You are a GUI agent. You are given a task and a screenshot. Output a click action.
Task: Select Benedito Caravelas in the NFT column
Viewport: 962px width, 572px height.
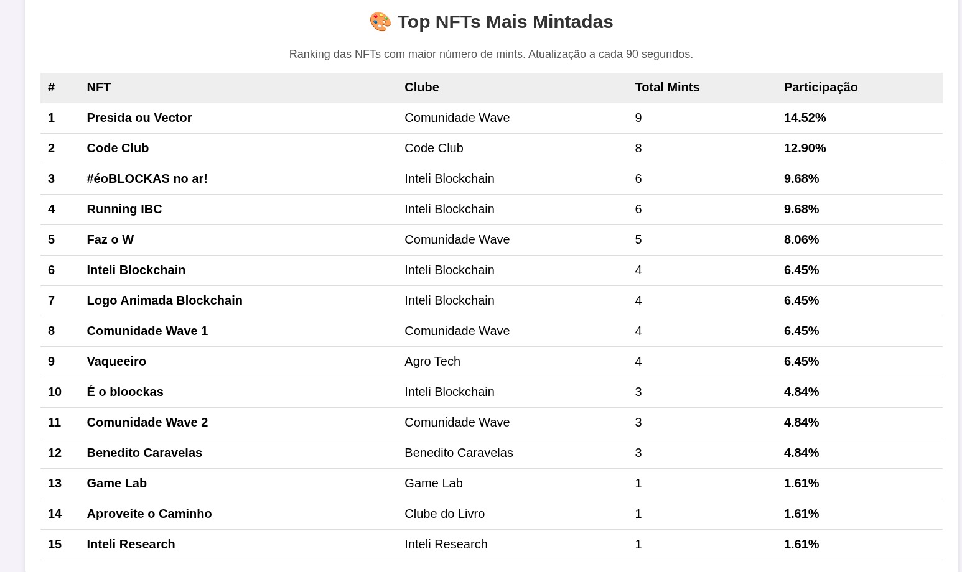point(144,453)
